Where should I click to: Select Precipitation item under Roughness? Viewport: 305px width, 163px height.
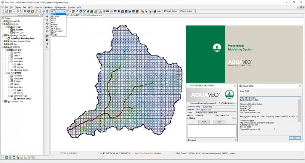click(19, 78)
